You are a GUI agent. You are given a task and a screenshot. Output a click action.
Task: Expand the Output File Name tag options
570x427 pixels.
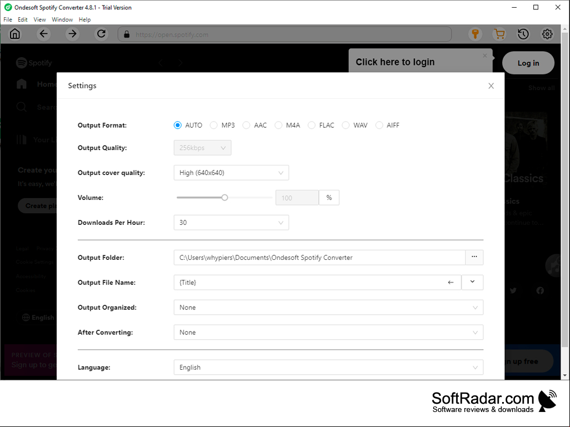pos(472,282)
